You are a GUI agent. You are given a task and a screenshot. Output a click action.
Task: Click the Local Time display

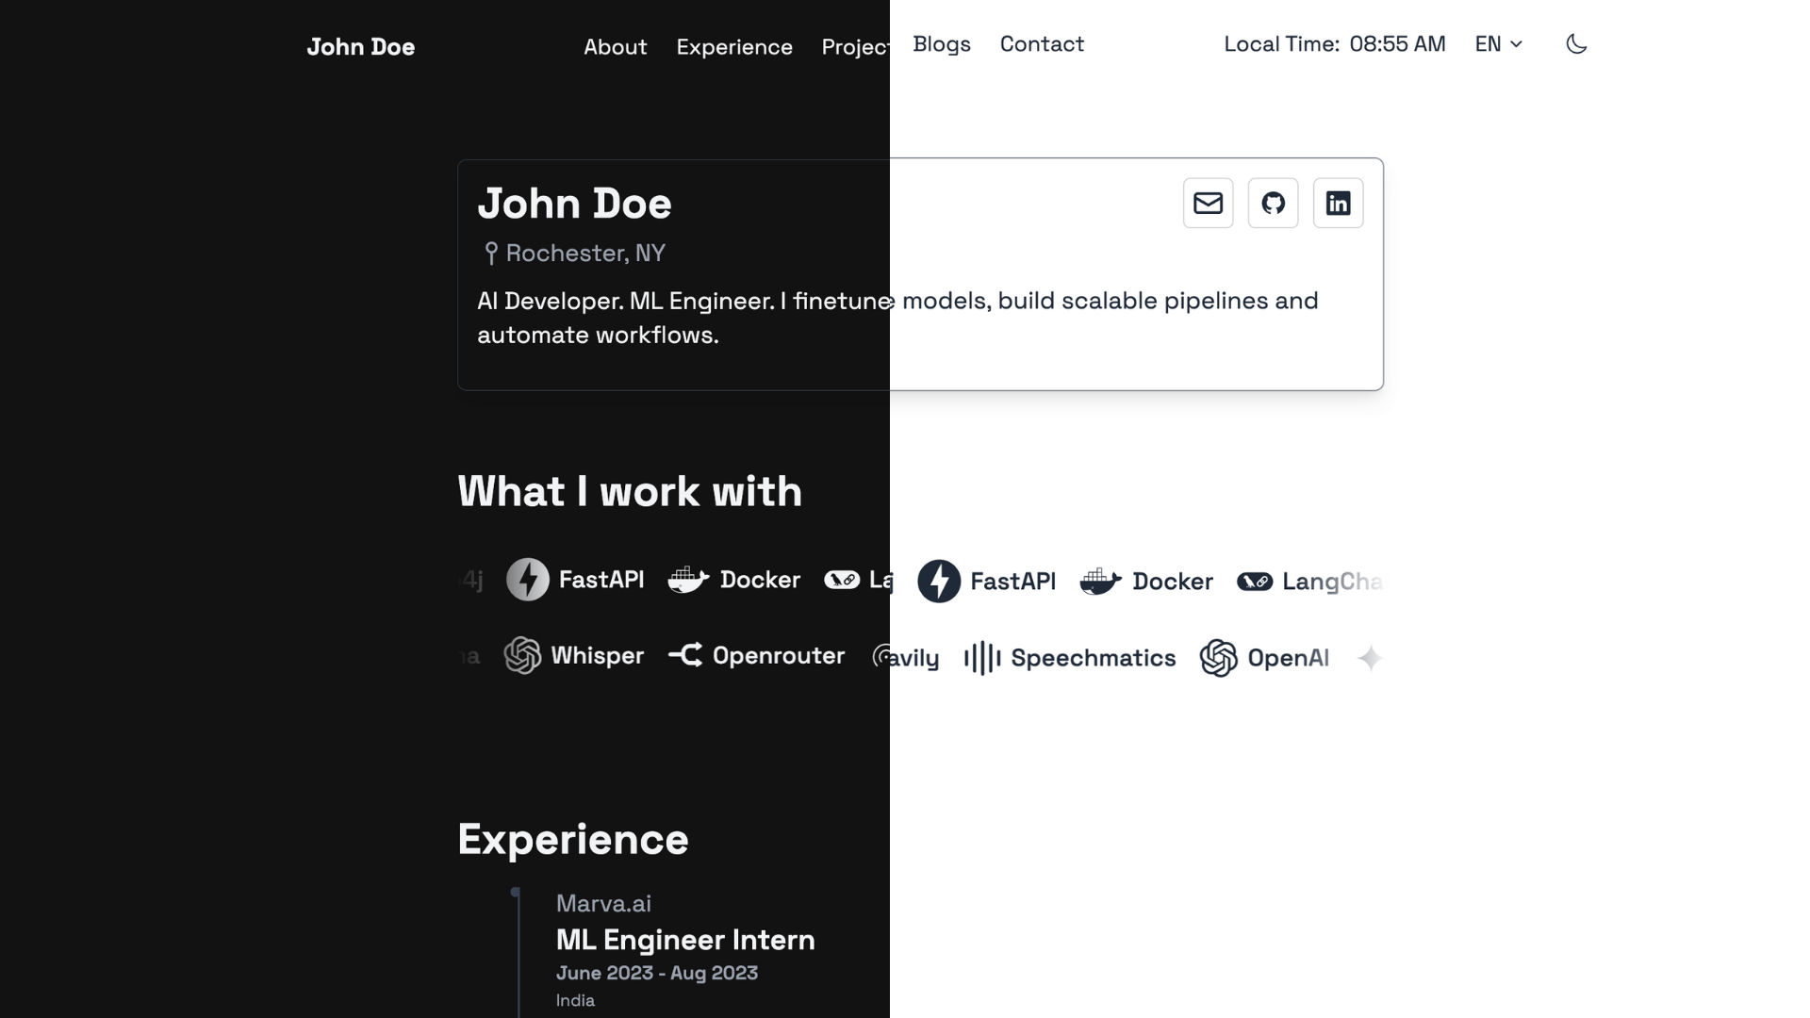(x=1334, y=44)
